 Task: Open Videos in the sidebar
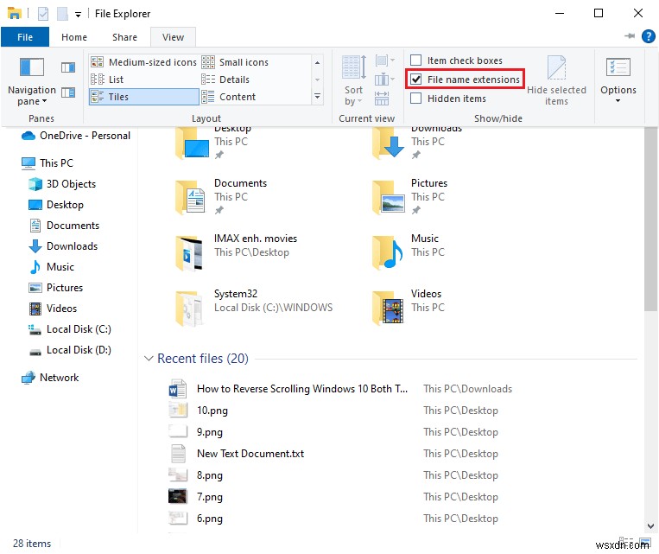[53, 309]
